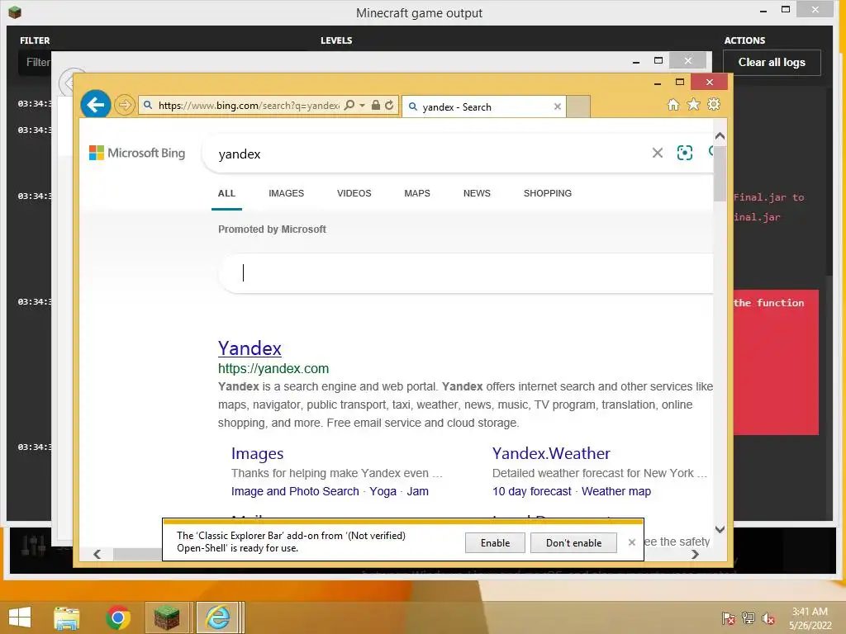This screenshot has width=846, height=634.
Task: Open the Yoga link
Action: point(383,492)
